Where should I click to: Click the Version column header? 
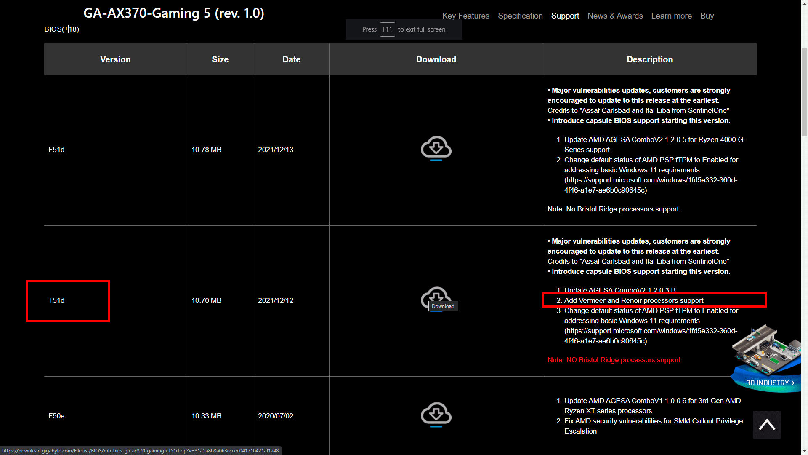coord(115,59)
